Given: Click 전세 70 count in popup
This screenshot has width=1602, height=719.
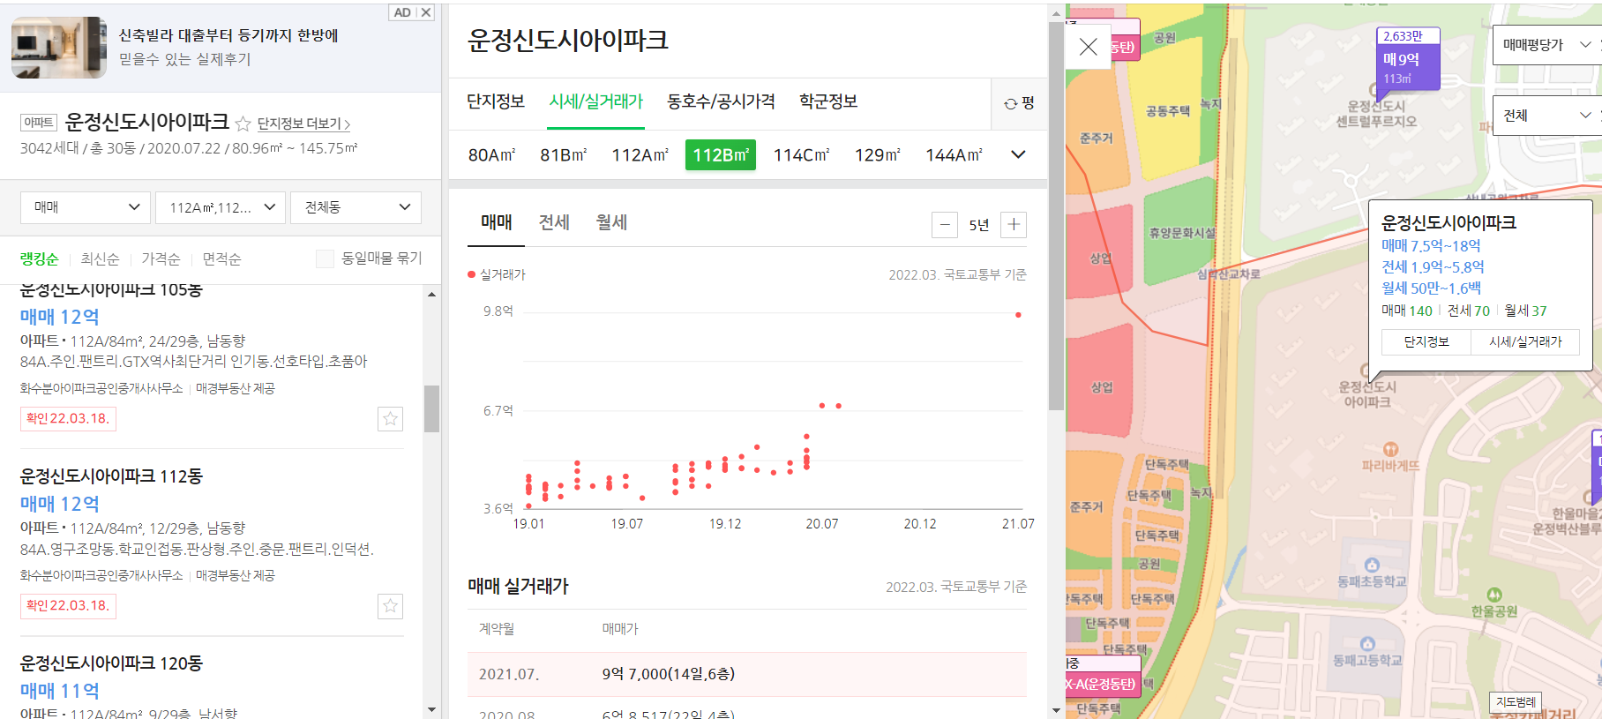Looking at the screenshot, I should (x=1469, y=311).
